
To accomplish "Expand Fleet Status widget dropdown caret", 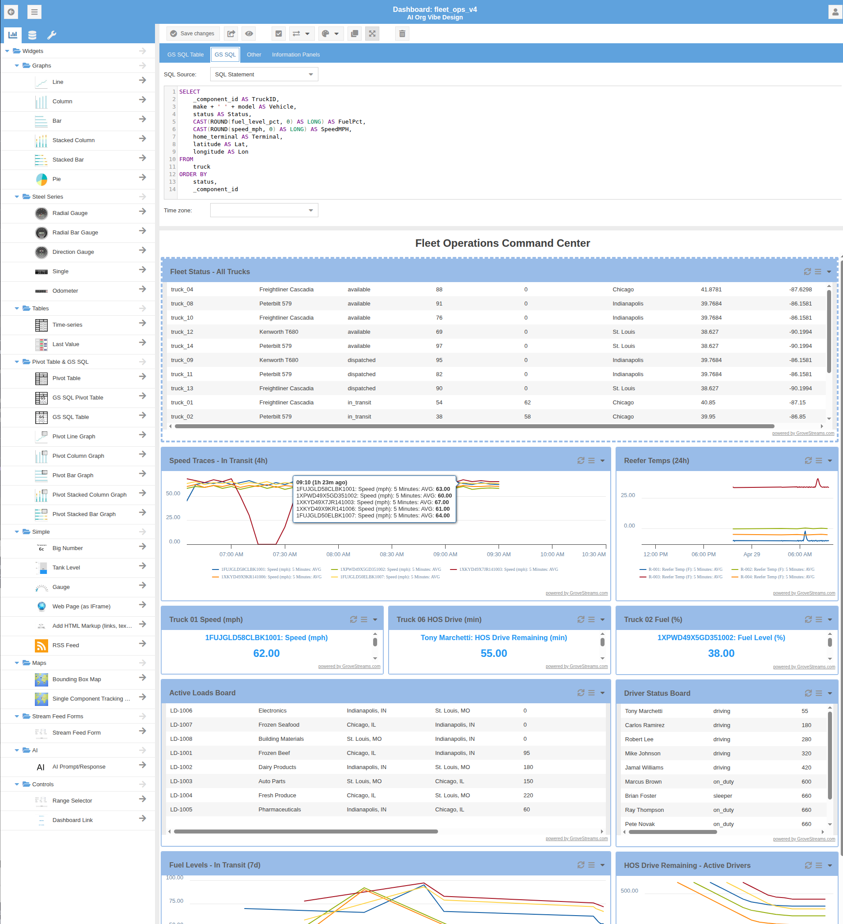I will point(829,272).
